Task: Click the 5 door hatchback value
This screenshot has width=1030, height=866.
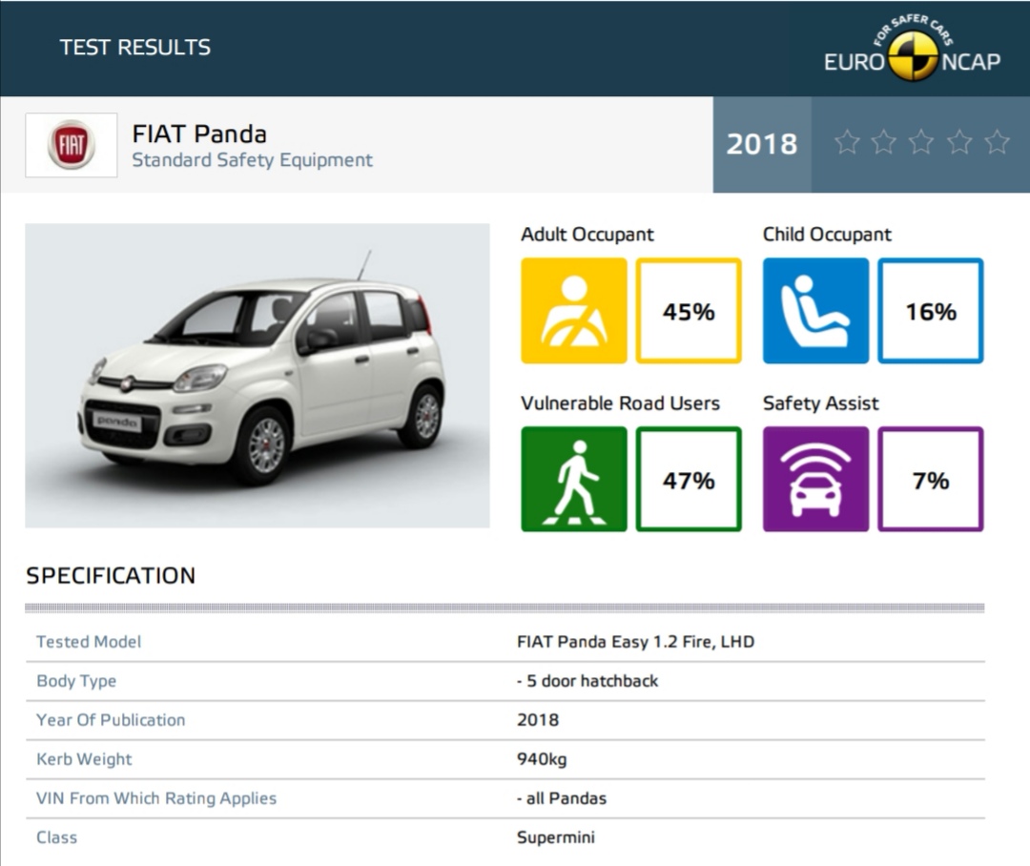Action: pyautogui.click(x=587, y=681)
